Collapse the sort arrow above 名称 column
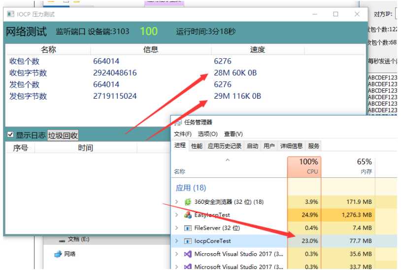This screenshot has height=270, width=401. [228, 160]
